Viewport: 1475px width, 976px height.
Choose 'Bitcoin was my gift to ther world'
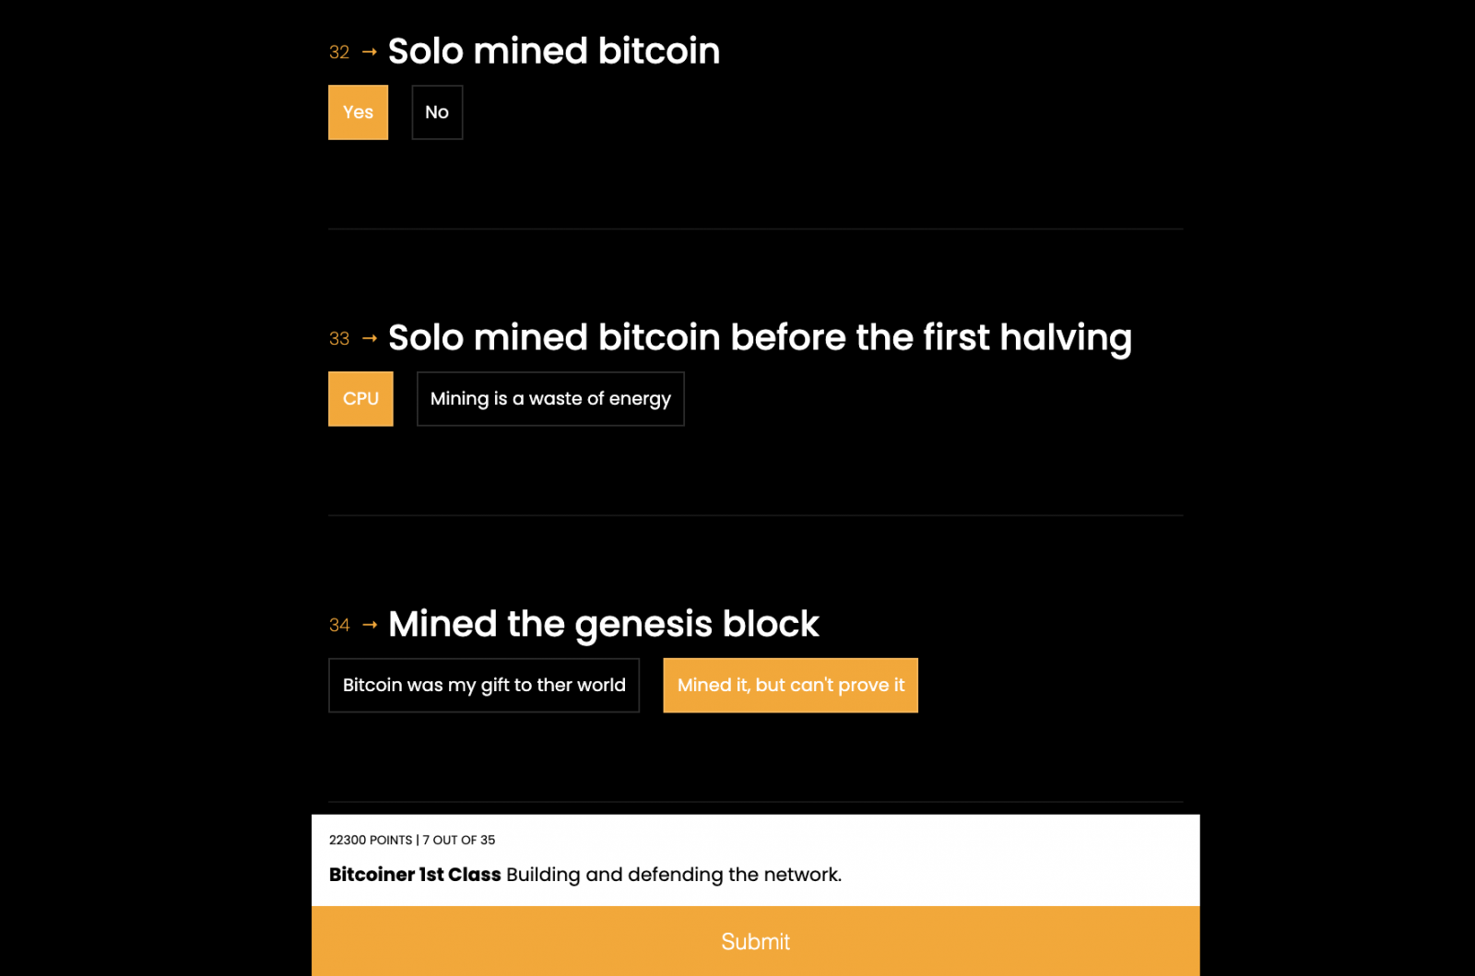click(484, 686)
